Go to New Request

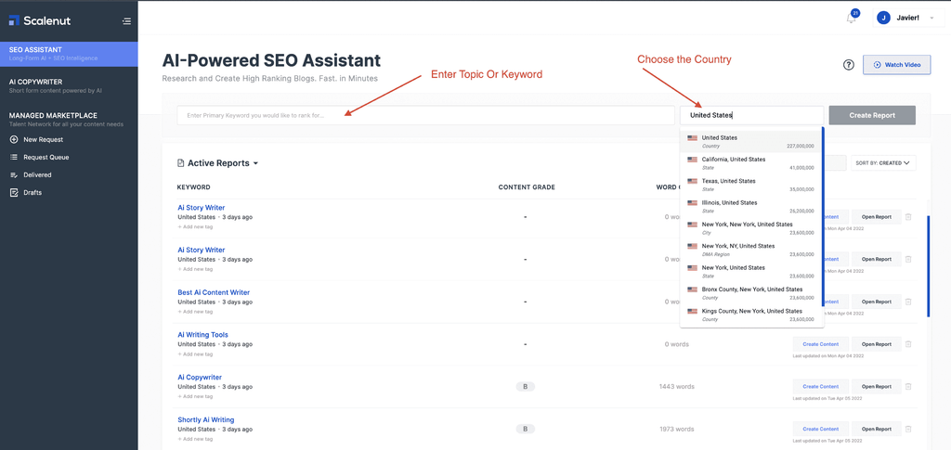coord(43,139)
